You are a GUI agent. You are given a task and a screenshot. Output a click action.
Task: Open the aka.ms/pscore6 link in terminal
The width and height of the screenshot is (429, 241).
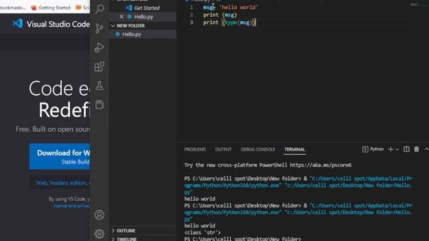click(x=320, y=165)
